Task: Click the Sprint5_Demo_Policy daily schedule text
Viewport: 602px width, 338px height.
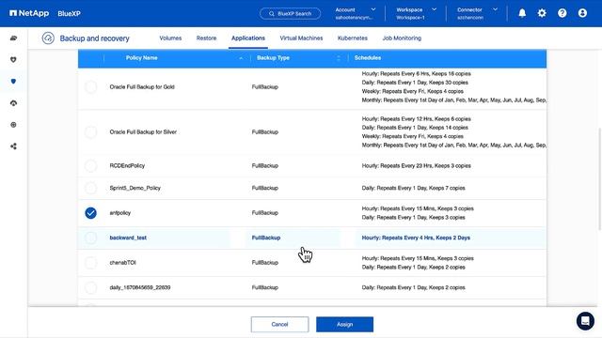Action: [x=413, y=188]
